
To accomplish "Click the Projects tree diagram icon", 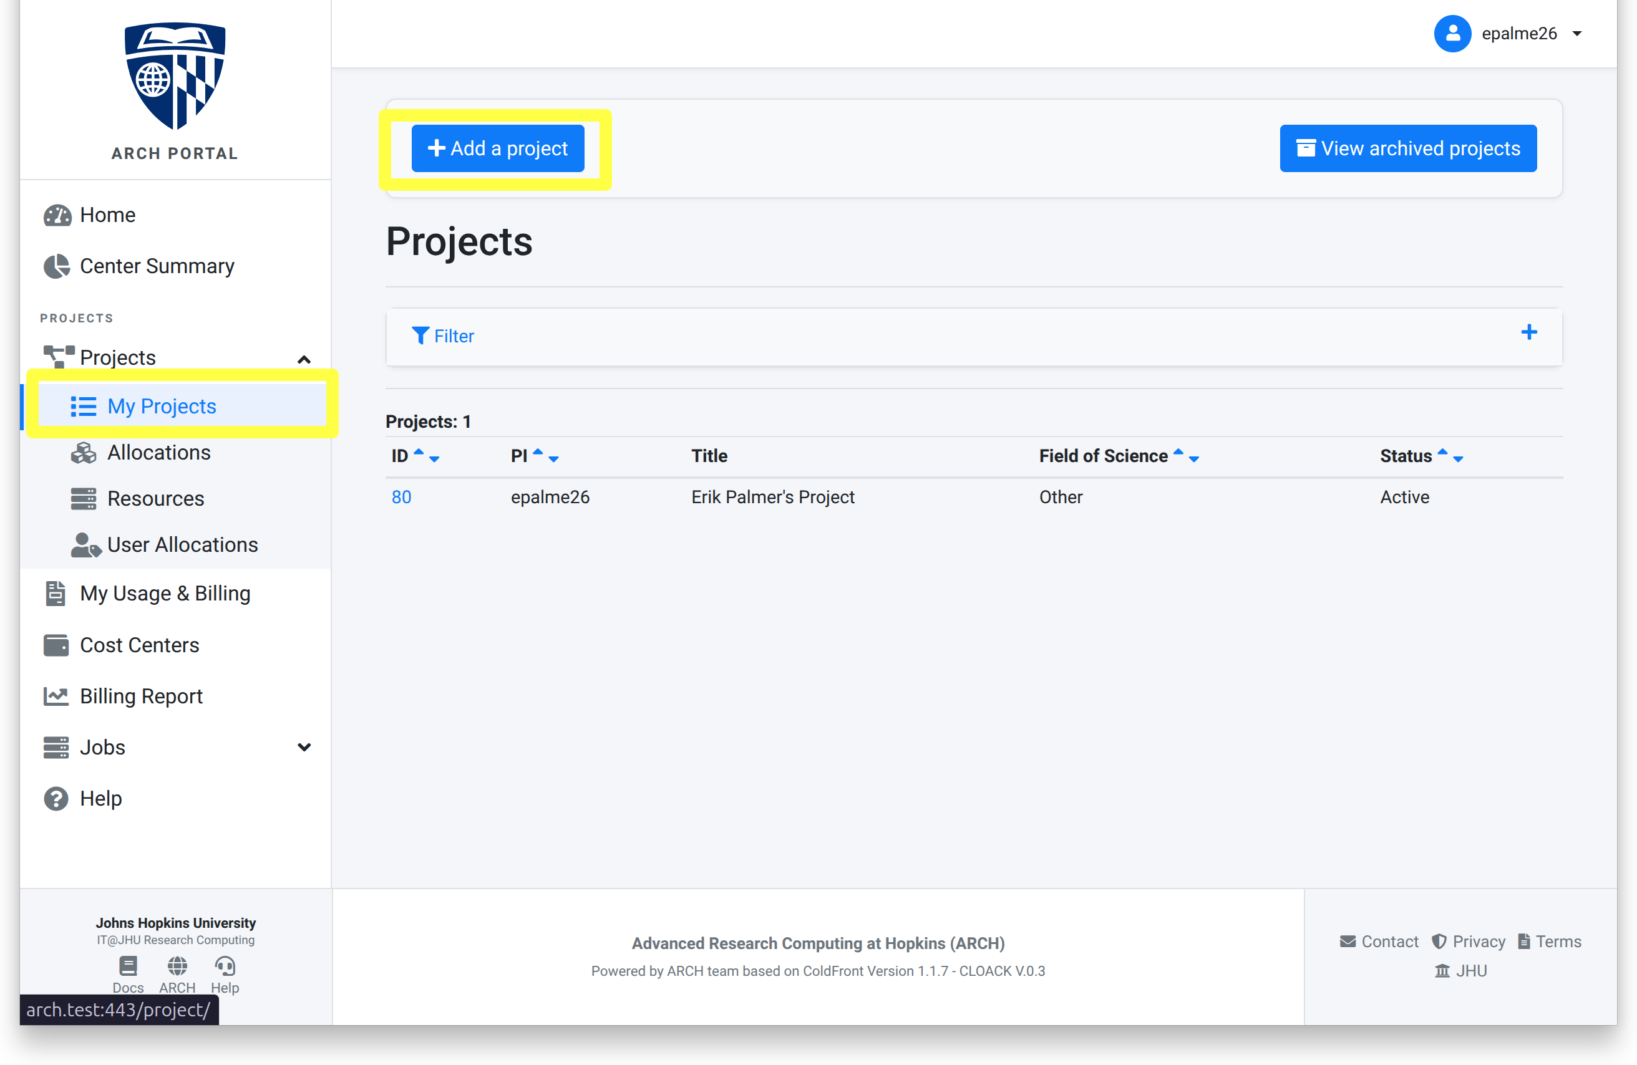I will (59, 357).
